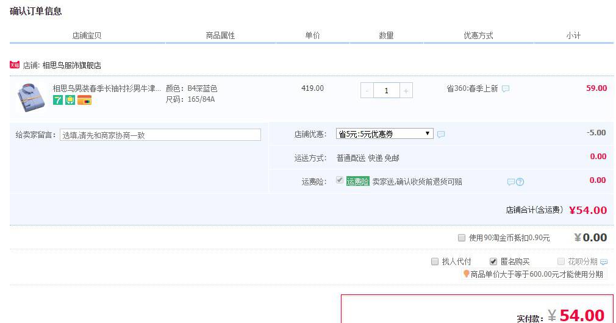Click the question mark help icon in 运费险 row
Screen dimensions: 616x323
520,182
